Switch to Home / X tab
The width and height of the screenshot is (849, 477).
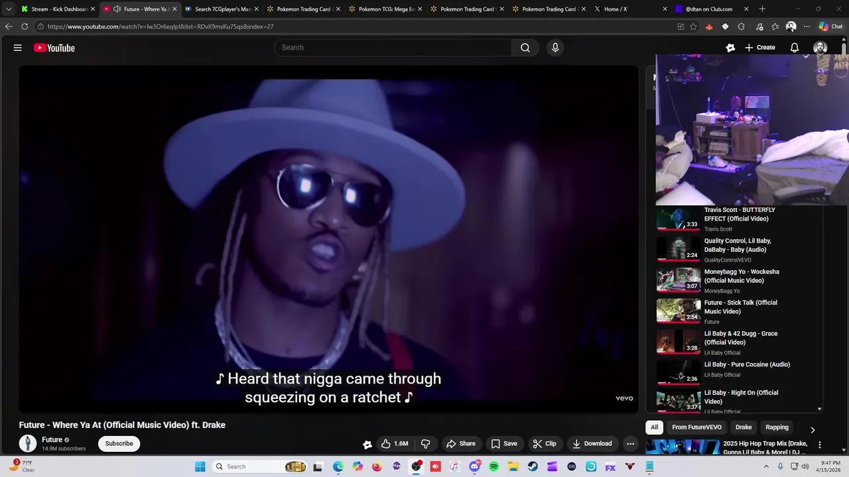[630, 9]
